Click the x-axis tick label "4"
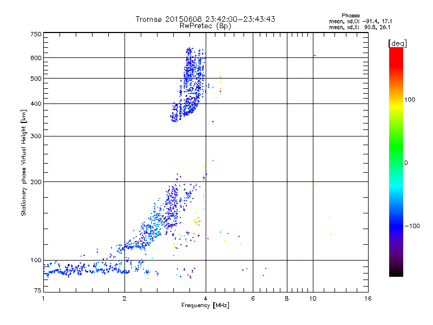This screenshot has width=433, height=325. [x=206, y=298]
